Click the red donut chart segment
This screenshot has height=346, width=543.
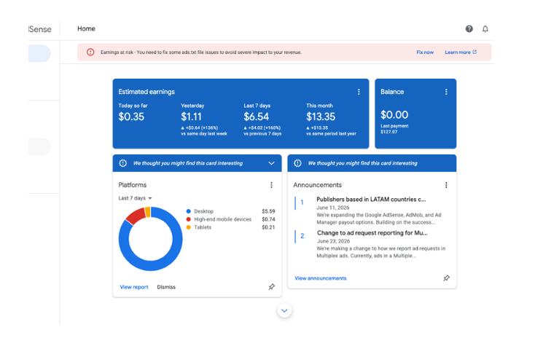click(137, 215)
